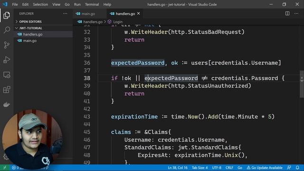This screenshot has height=171, width=304.
Task: Open the Selection menu
Action: [x=40, y=4]
